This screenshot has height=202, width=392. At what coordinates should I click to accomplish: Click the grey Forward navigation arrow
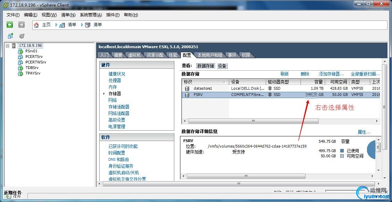22,25
